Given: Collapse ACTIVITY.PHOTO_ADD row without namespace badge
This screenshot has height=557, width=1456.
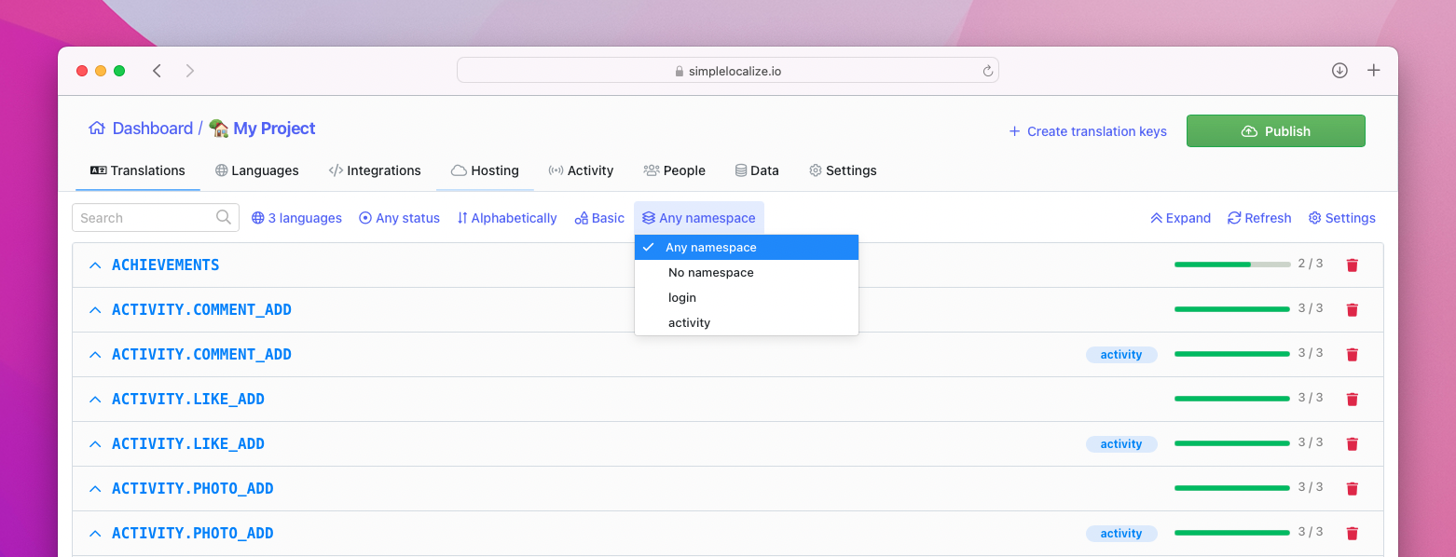Looking at the screenshot, I should coord(94,489).
